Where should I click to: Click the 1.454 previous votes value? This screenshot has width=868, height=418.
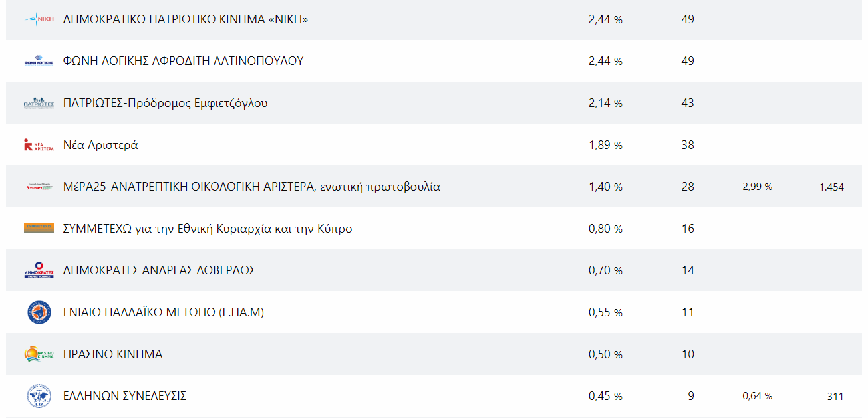831,187
